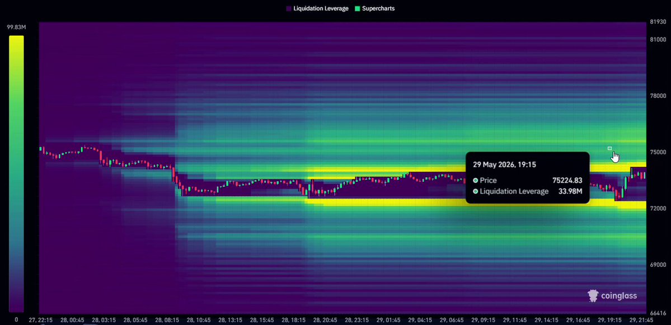Click the 81930 price axis label

658,22
